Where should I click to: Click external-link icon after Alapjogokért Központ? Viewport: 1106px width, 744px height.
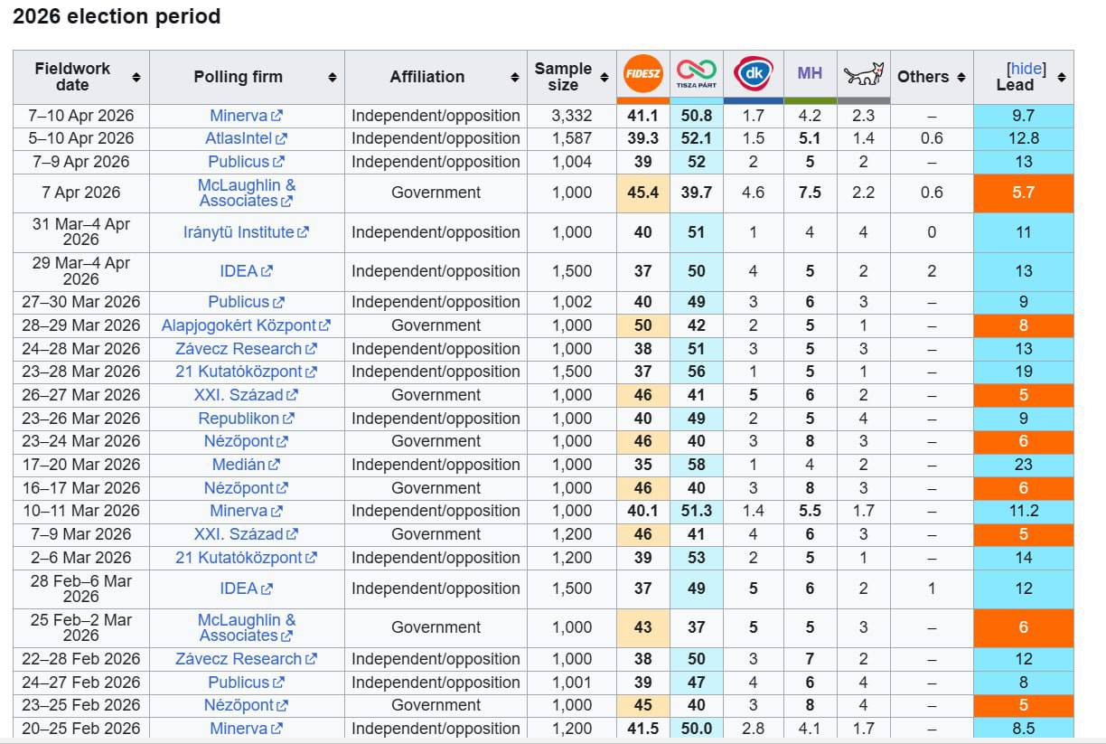(x=325, y=325)
